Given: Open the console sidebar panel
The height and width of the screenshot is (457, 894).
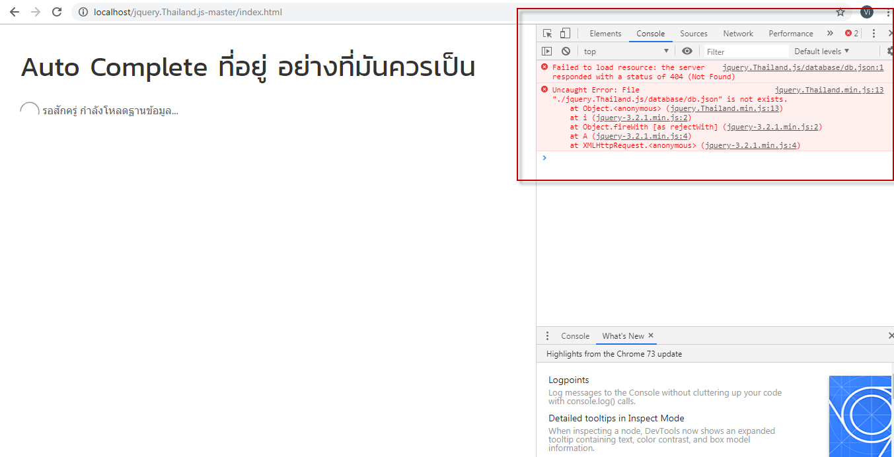Looking at the screenshot, I should [547, 51].
